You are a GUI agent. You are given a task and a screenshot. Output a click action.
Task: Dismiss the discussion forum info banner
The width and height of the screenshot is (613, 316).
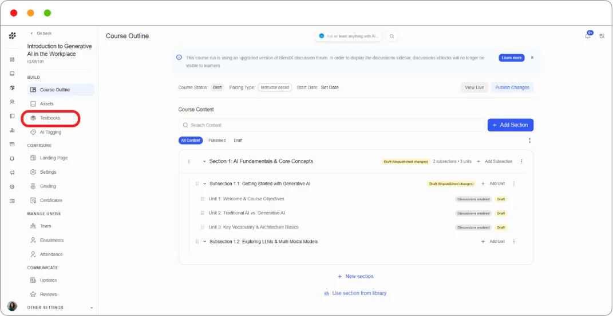532,58
